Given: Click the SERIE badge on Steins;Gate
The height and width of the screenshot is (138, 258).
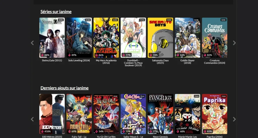Looking at the screenshot, I should point(61,20).
